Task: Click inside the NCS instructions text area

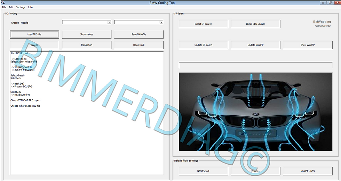Action: (x=87, y=113)
